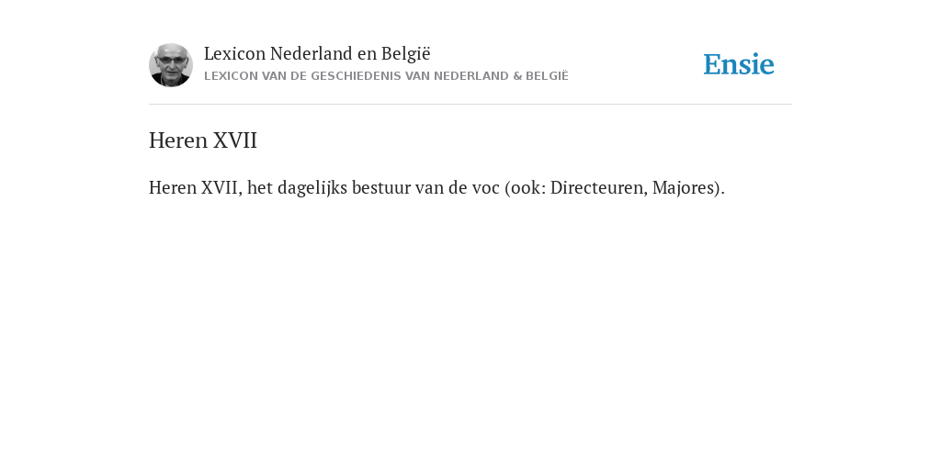Click the '(ook:' text in the definition
This screenshot has height=470, width=941.
click(525, 188)
